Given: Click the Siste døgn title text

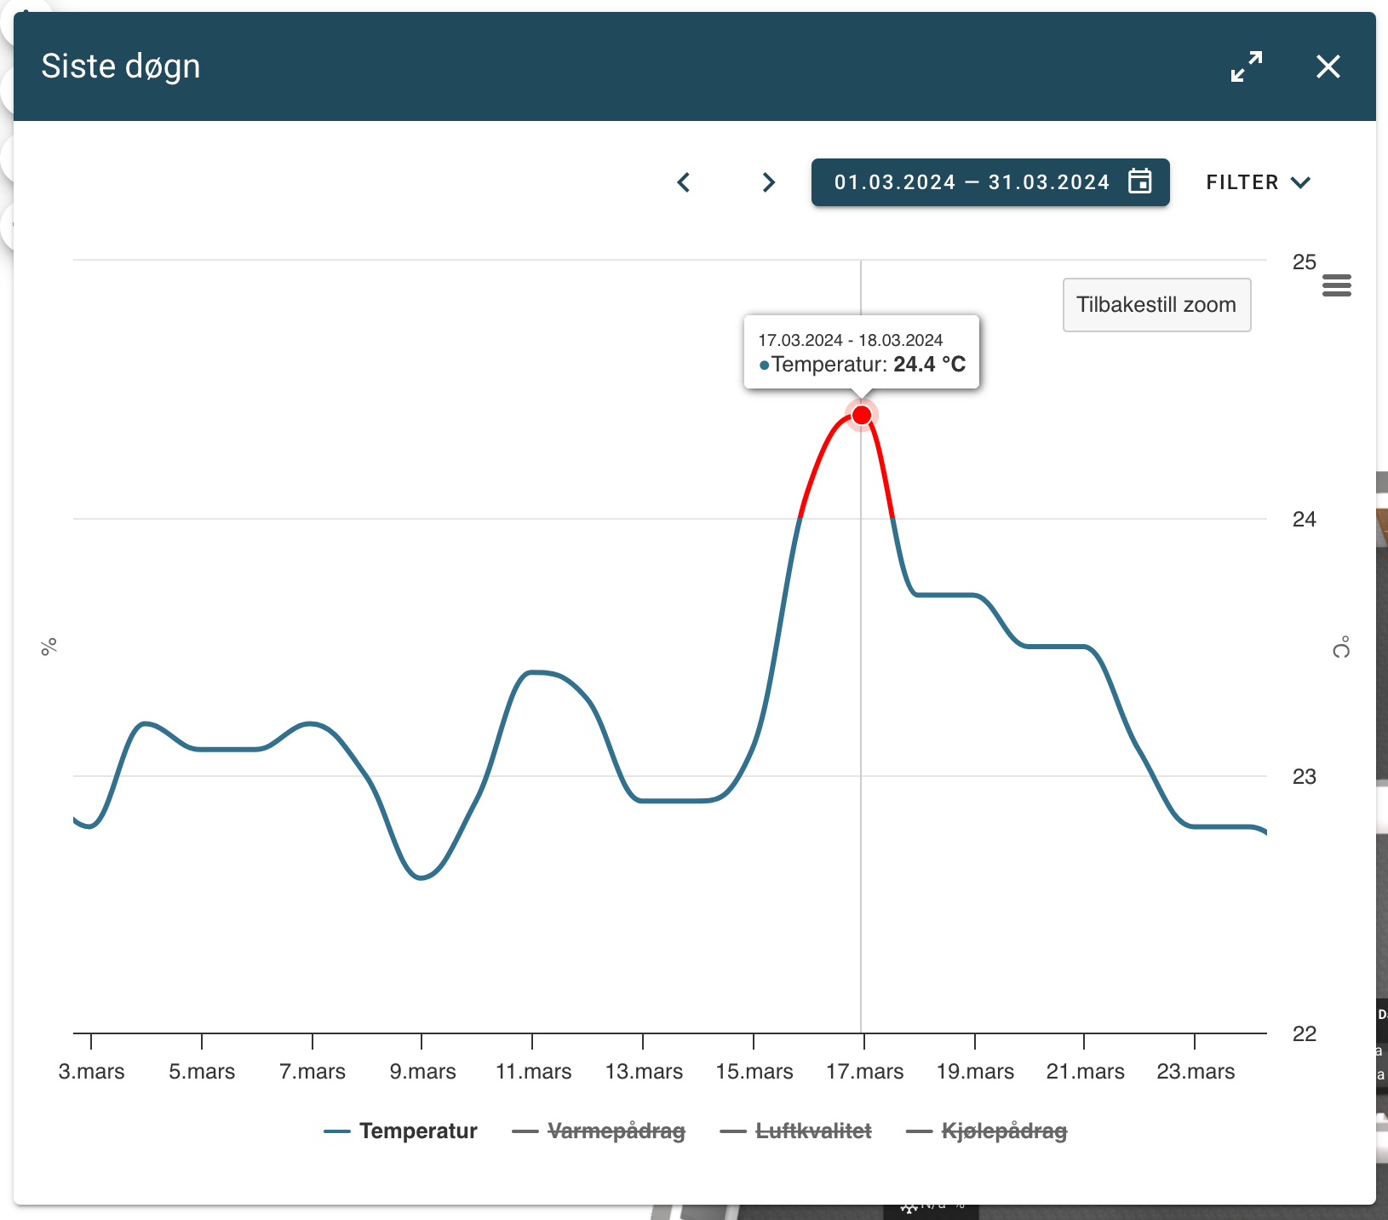Looking at the screenshot, I should [x=121, y=66].
